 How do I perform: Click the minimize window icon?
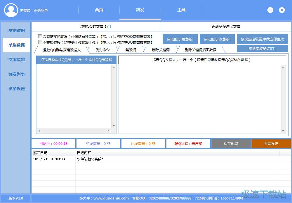click(x=270, y=10)
